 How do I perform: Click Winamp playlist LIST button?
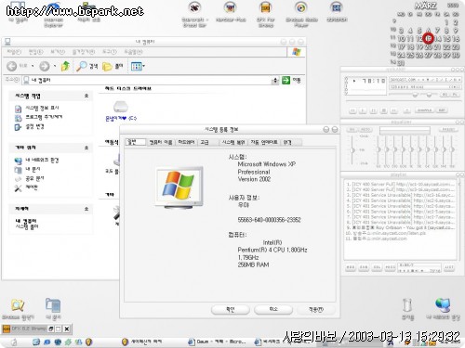449,267
